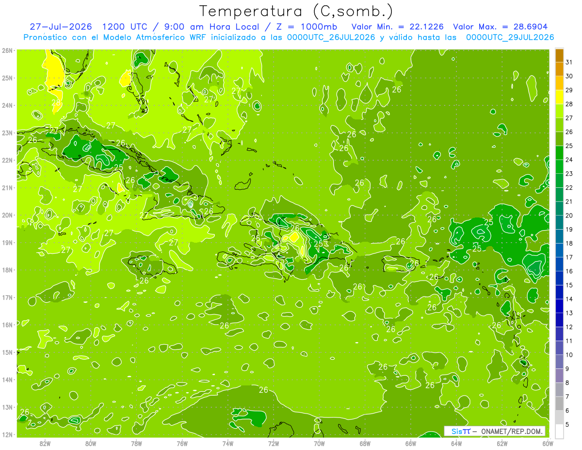Click the colorbar label '10'
The height and width of the screenshot is (450, 582).
pos(569,355)
